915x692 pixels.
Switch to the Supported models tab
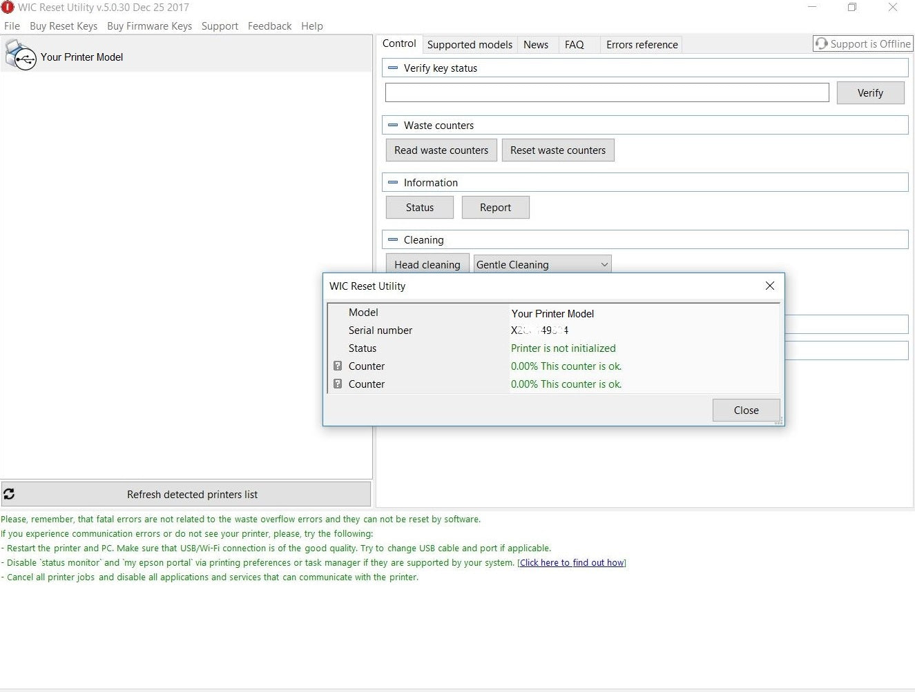[470, 44]
